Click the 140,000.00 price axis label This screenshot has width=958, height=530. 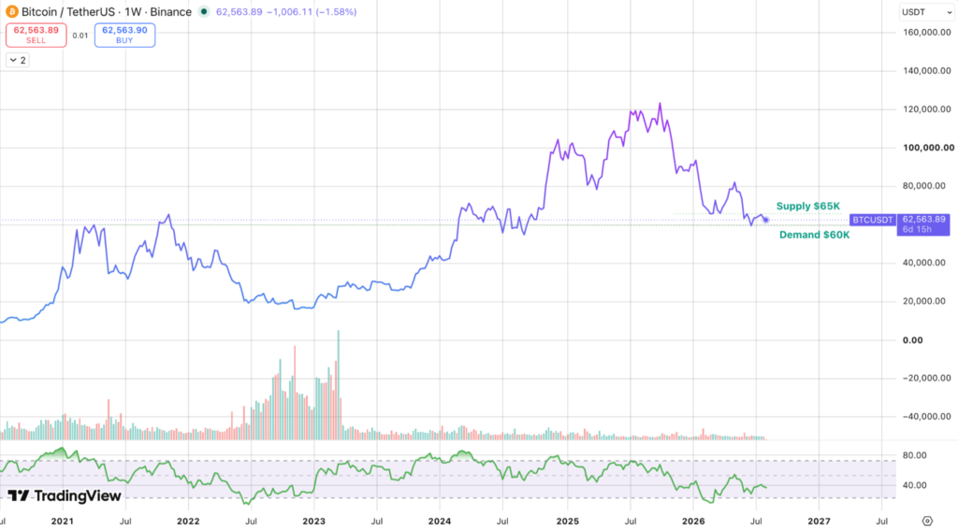coord(927,71)
